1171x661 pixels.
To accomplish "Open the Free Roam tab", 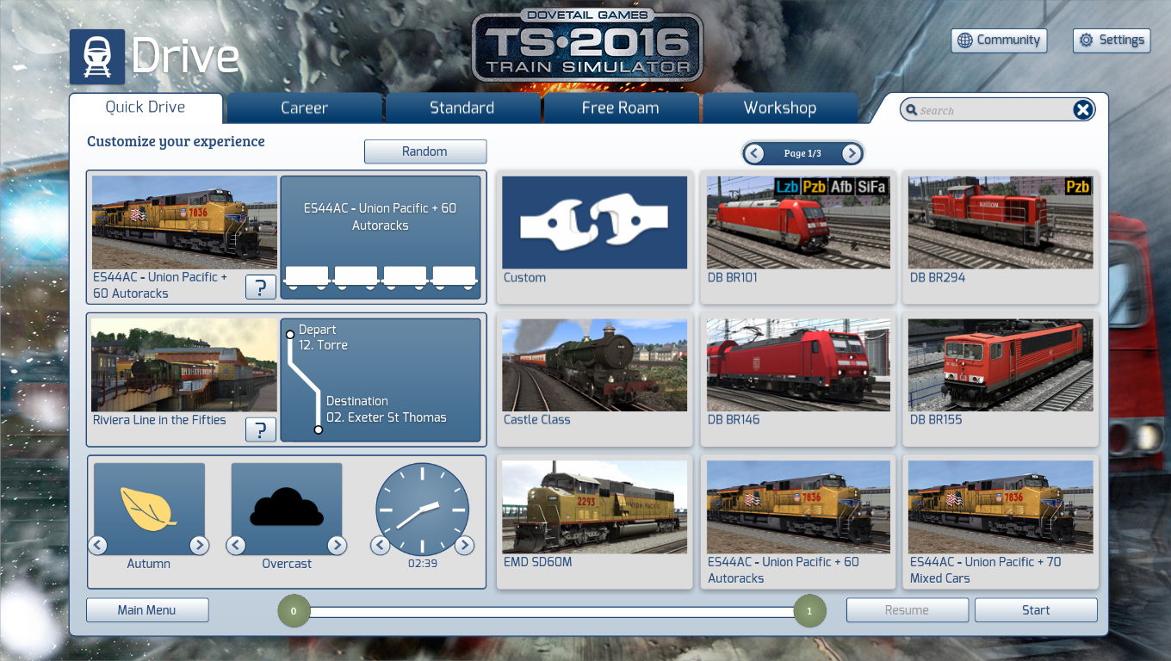I will click(x=621, y=108).
